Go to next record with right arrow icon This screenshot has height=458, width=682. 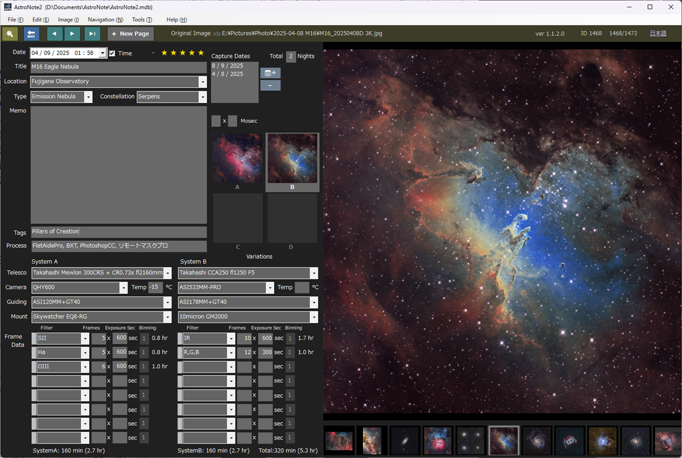click(73, 34)
